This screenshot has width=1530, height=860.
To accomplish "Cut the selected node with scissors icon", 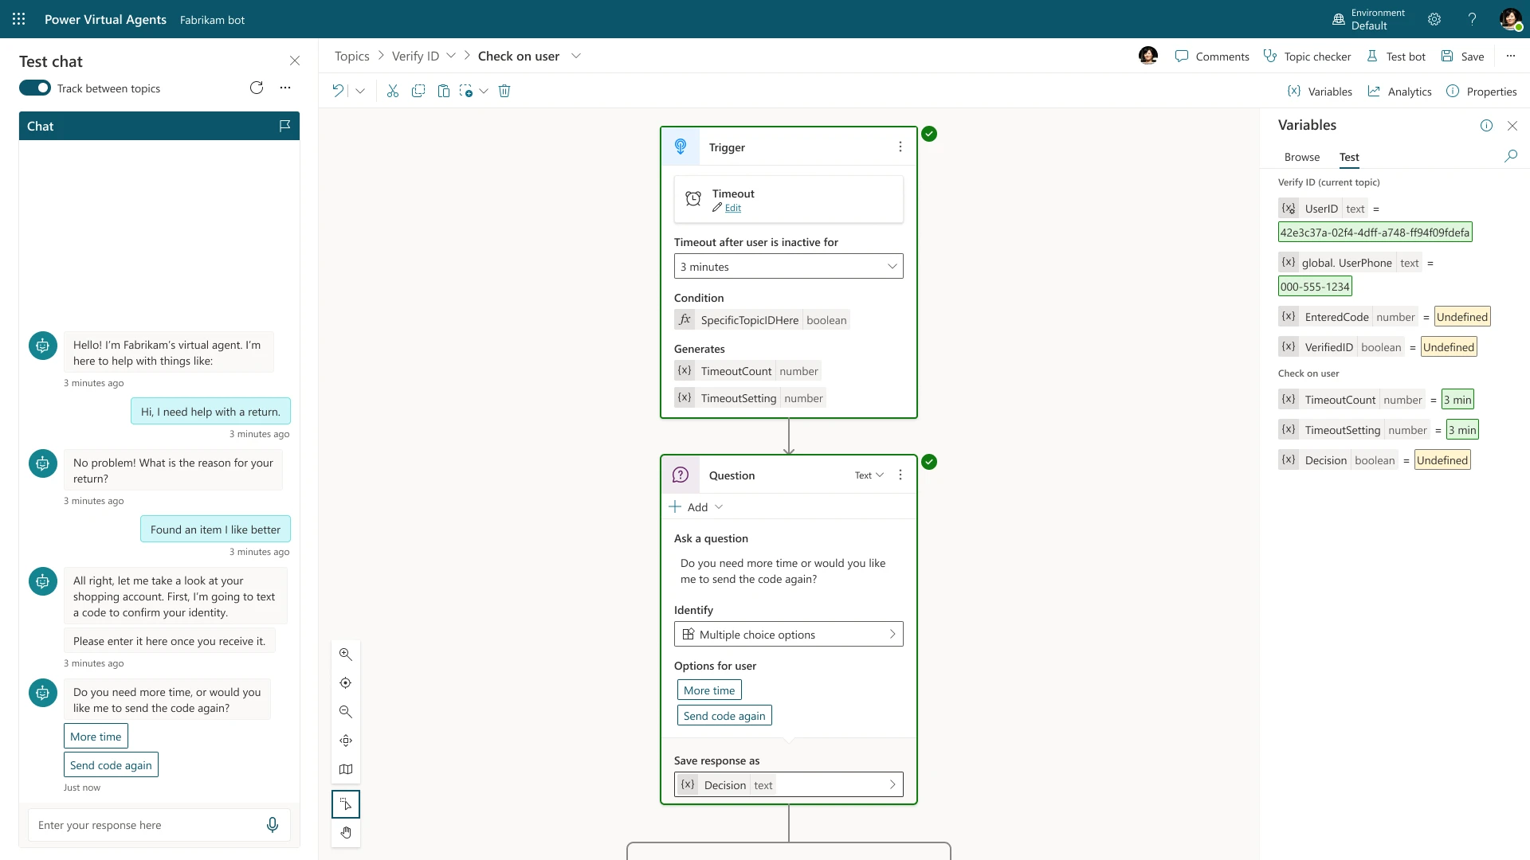I will tap(392, 90).
